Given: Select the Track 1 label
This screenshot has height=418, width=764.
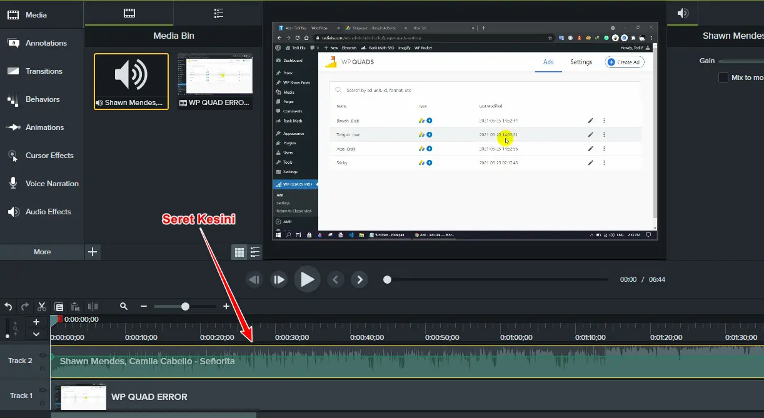Looking at the screenshot, I should (x=21, y=396).
